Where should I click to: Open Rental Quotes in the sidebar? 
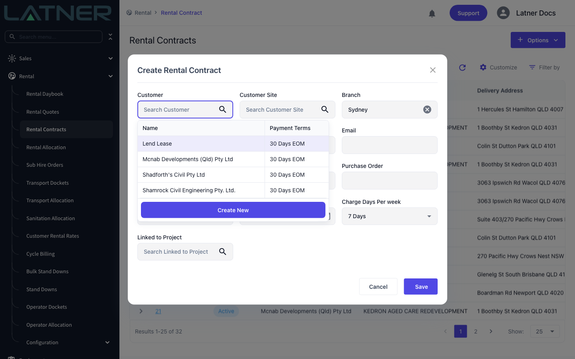point(43,112)
